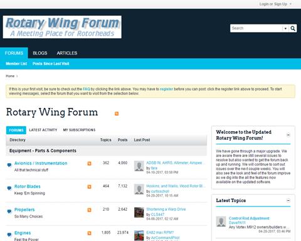The image size is (301, 241).
Task: Click RSS feed icon beside page title
Action: 117,114
